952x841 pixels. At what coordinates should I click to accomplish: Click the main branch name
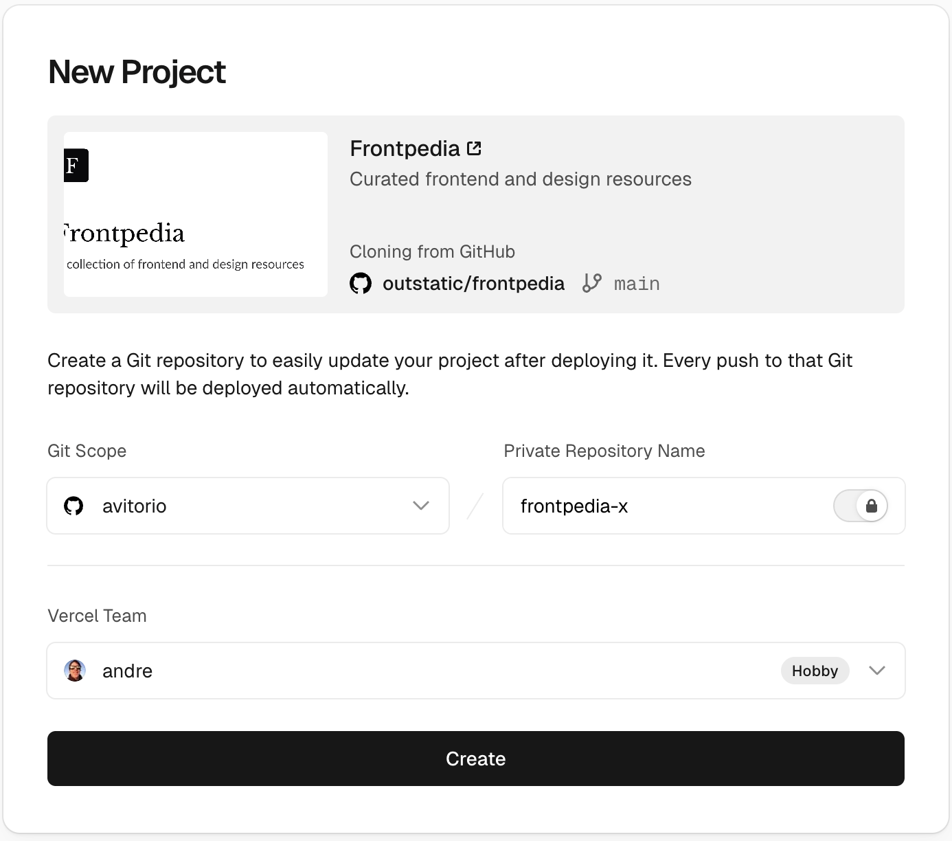click(637, 284)
